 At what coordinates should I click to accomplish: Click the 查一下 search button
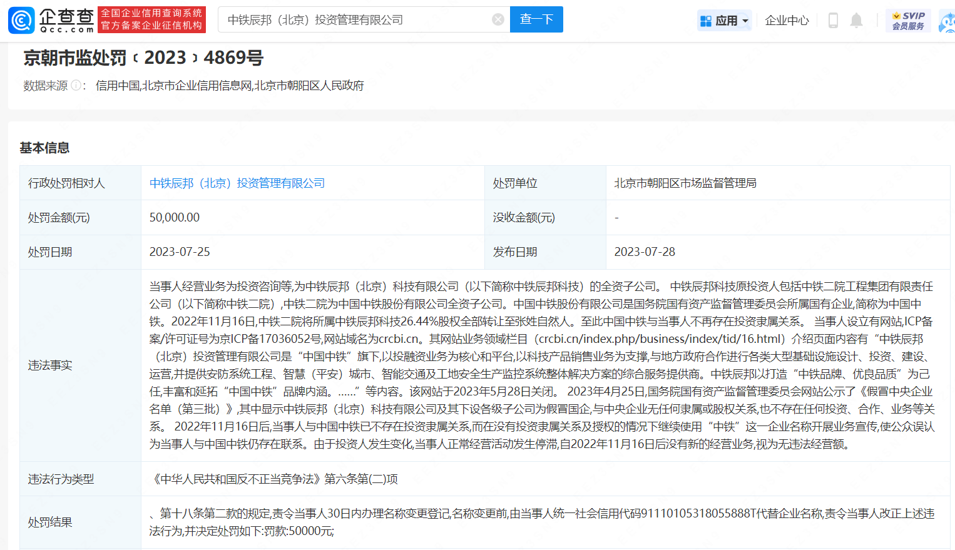coord(536,19)
